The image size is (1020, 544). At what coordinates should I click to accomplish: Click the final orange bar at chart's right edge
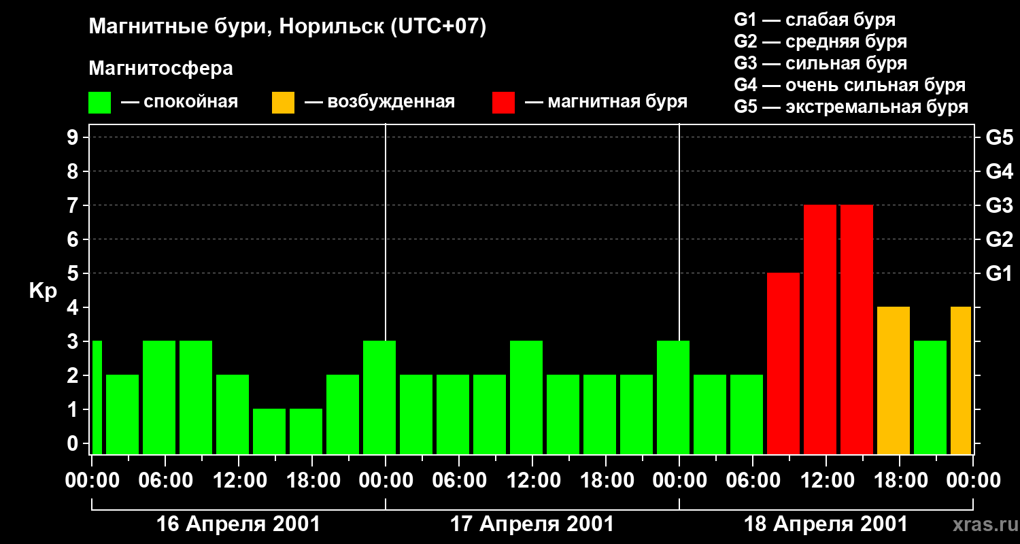(x=961, y=380)
